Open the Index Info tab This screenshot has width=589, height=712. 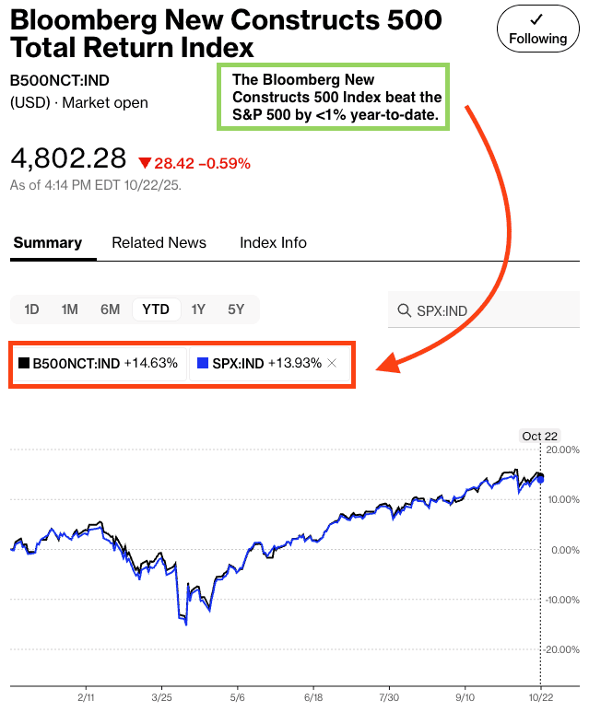(x=273, y=243)
